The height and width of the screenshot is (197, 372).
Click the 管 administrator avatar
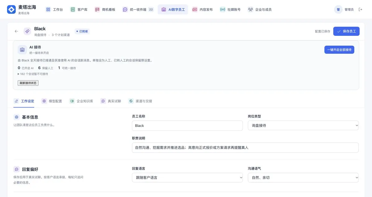(x=338, y=10)
